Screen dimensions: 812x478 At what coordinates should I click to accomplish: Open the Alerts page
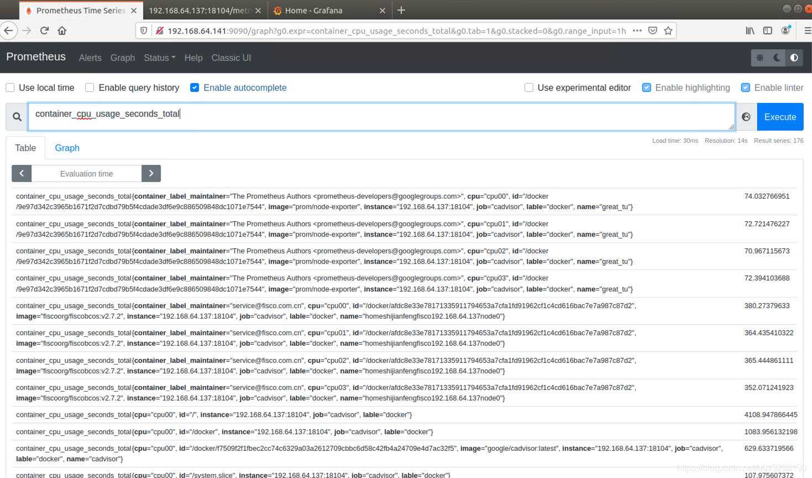click(90, 58)
